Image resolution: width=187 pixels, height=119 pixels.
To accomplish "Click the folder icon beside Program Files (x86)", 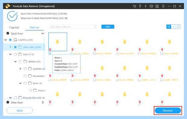I will click(20, 98).
